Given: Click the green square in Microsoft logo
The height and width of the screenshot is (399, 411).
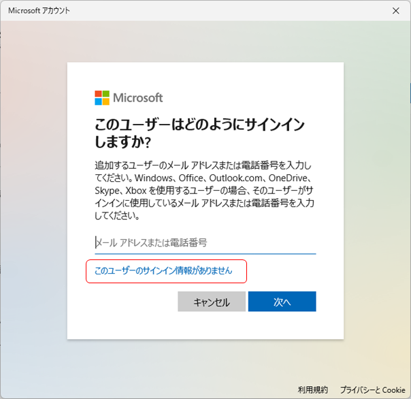Looking at the screenshot, I should click(105, 94).
